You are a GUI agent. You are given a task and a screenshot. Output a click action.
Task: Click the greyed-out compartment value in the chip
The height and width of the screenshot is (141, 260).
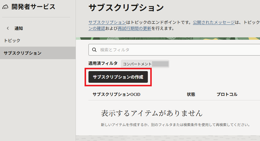tap(160, 64)
